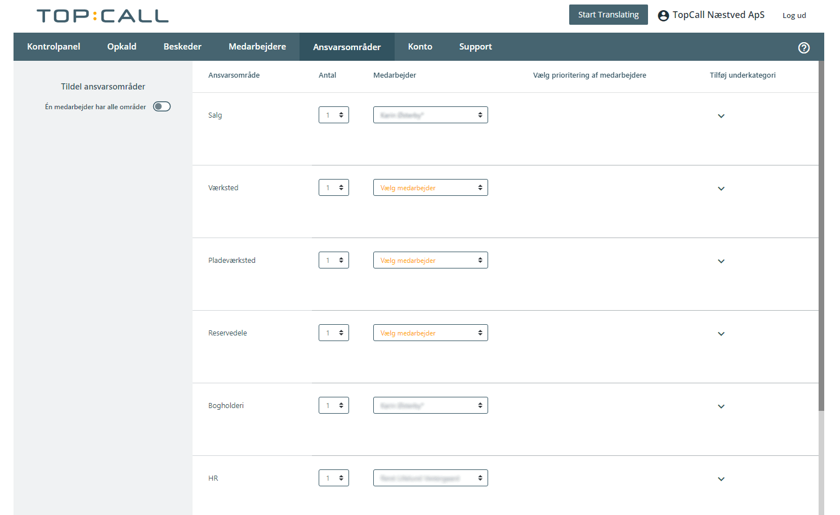This screenshot has width=840, height=515.
Task: Open the Antal dropdown for HR
Action: [x=334, y=478]
